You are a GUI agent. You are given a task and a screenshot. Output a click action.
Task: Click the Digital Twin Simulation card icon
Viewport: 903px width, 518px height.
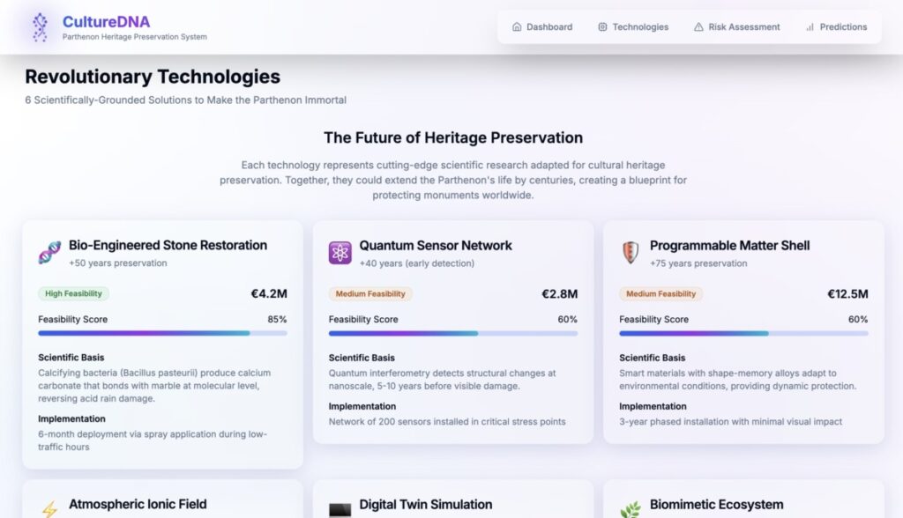(340, 509)
